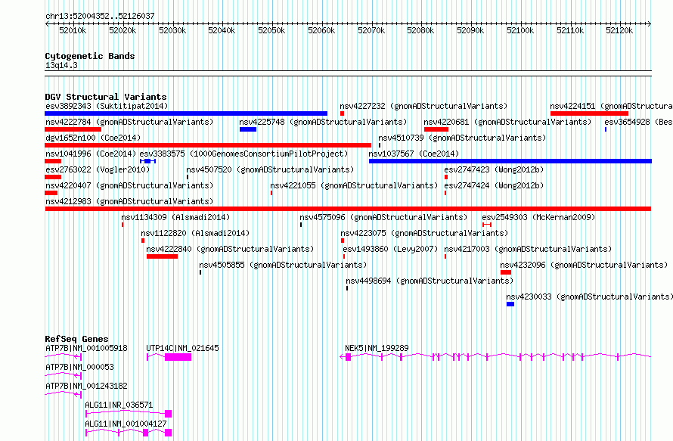The width and height of the screenshot is (673, 441).
Task: Select NEK5|NM_199289 gene label
Action: pos(377,348)
